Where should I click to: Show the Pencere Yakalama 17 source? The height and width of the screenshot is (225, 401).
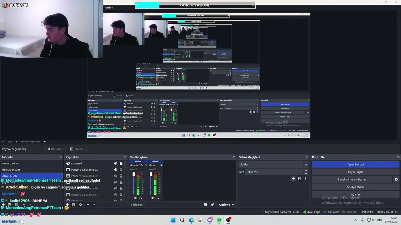coord(116,195)
